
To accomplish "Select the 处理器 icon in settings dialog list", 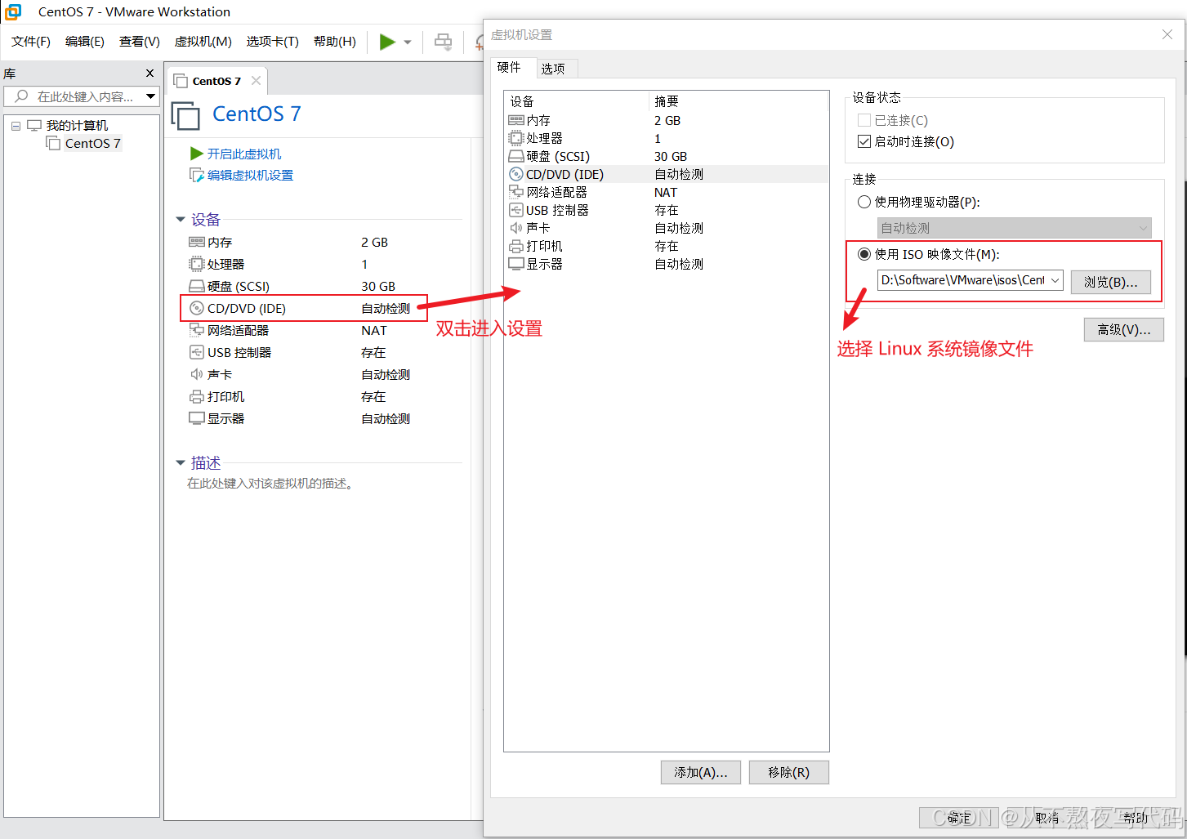I will pos(516,138).
